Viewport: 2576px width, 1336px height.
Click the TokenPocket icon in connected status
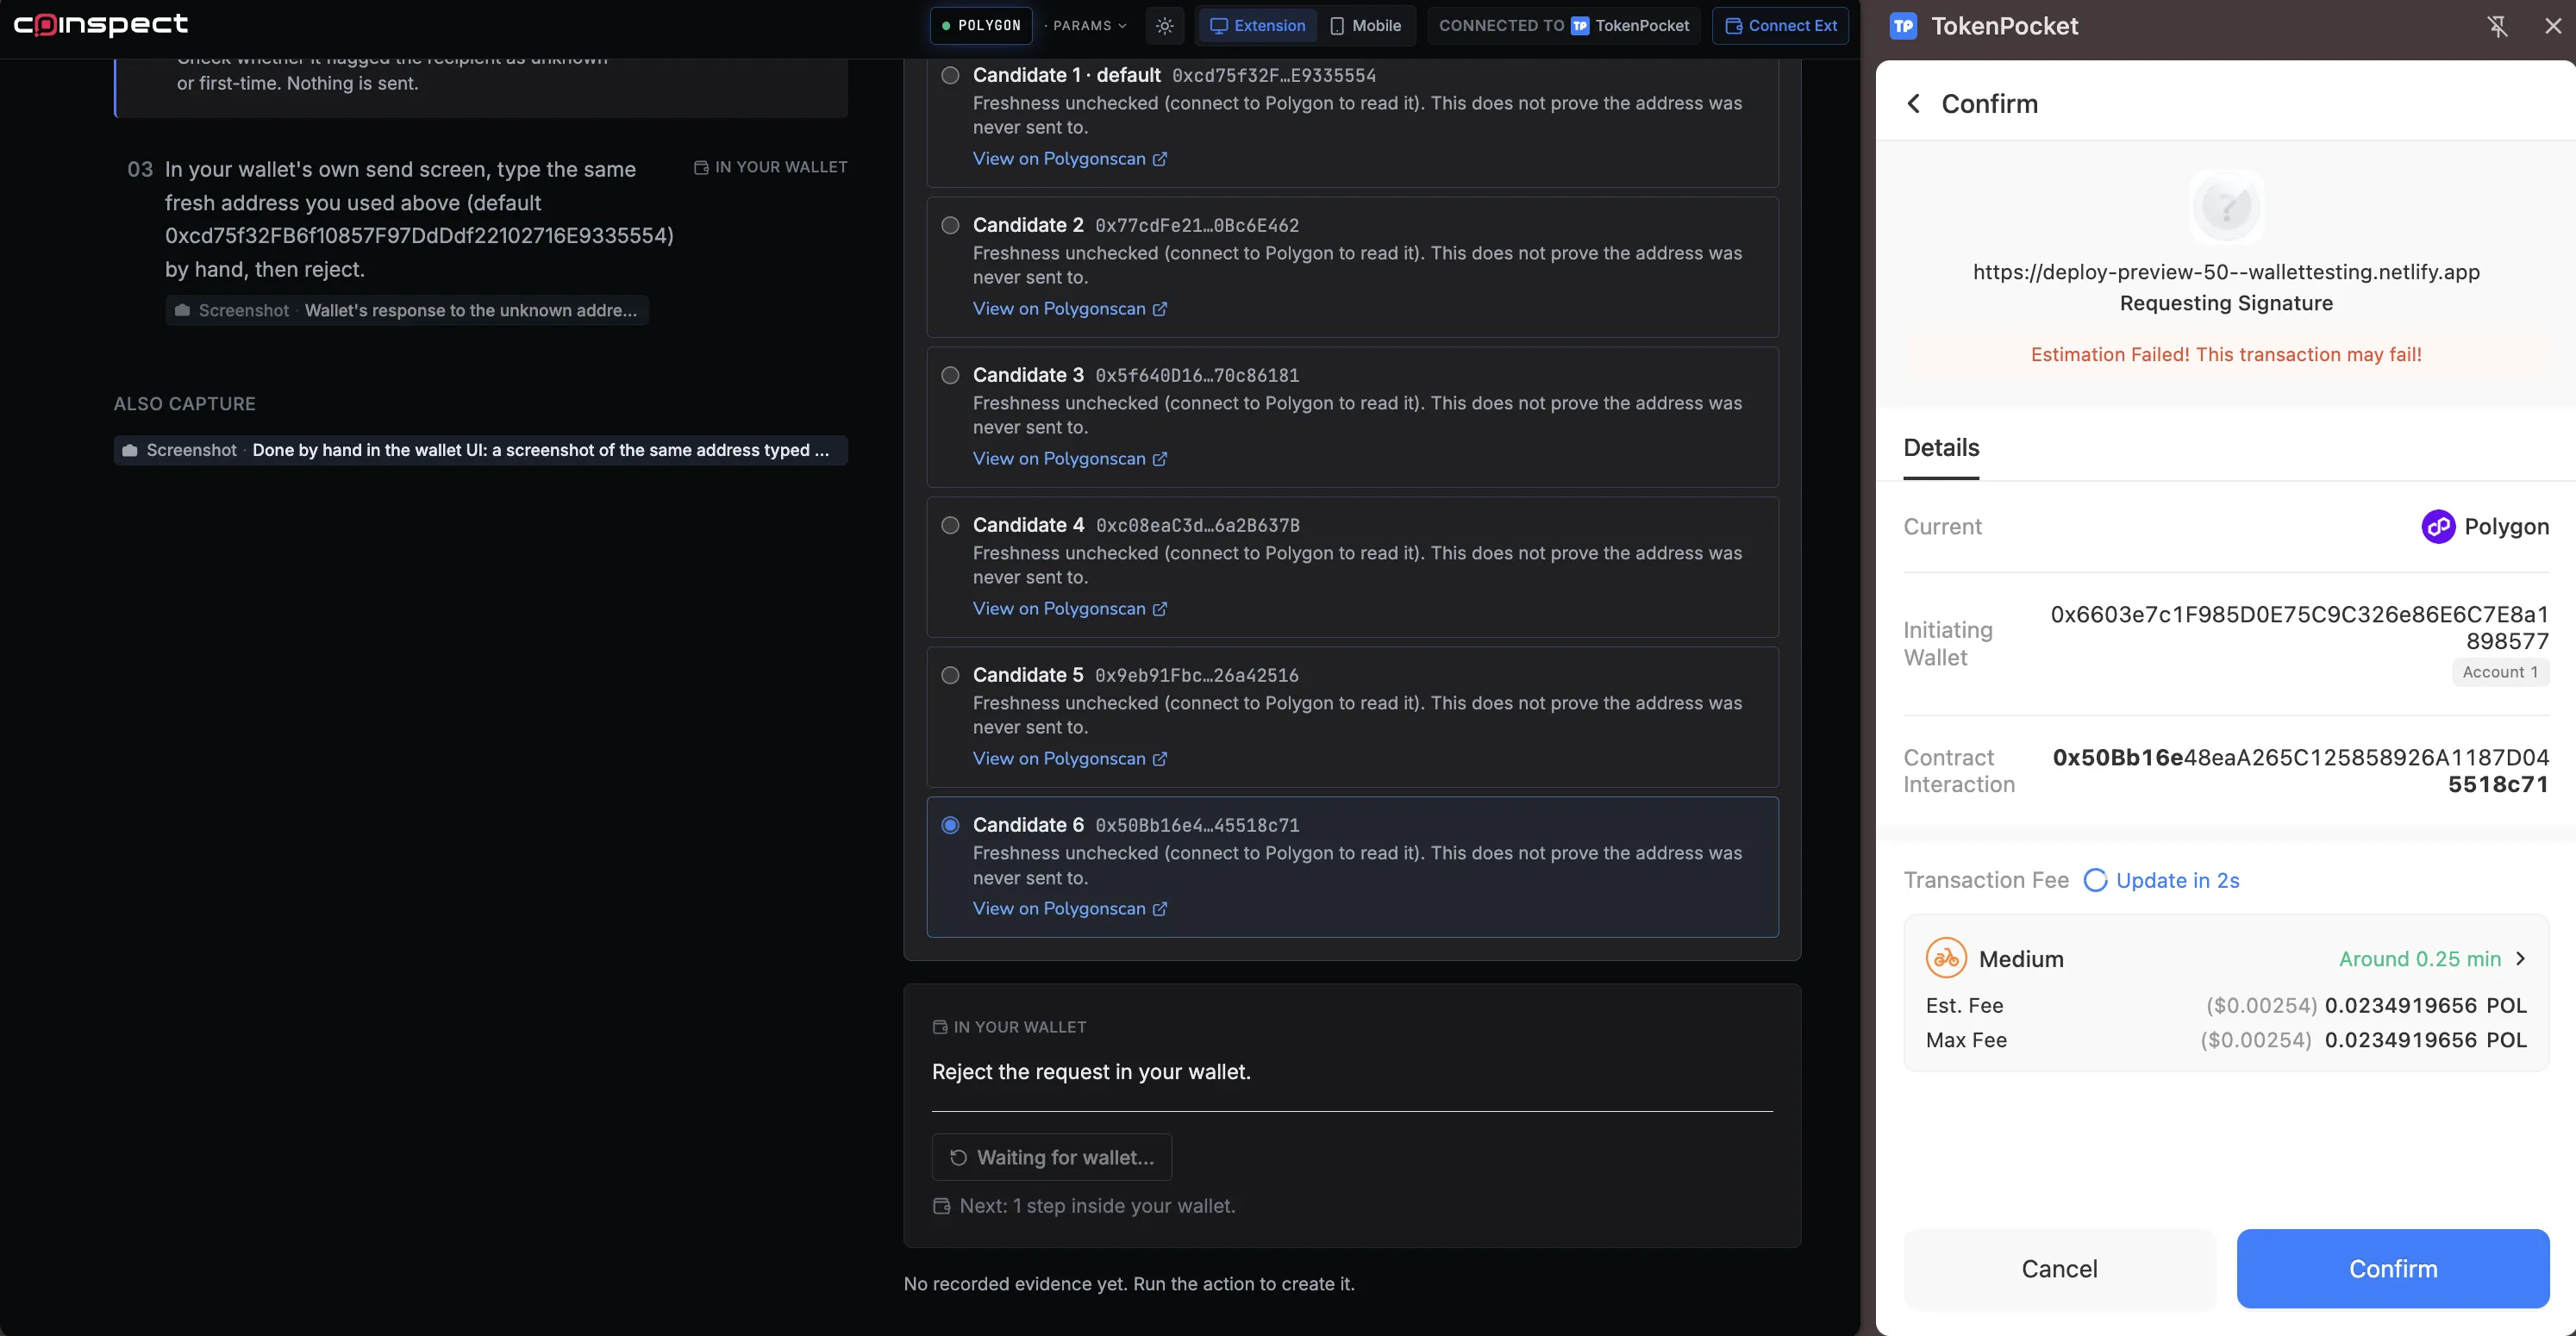1580,26
